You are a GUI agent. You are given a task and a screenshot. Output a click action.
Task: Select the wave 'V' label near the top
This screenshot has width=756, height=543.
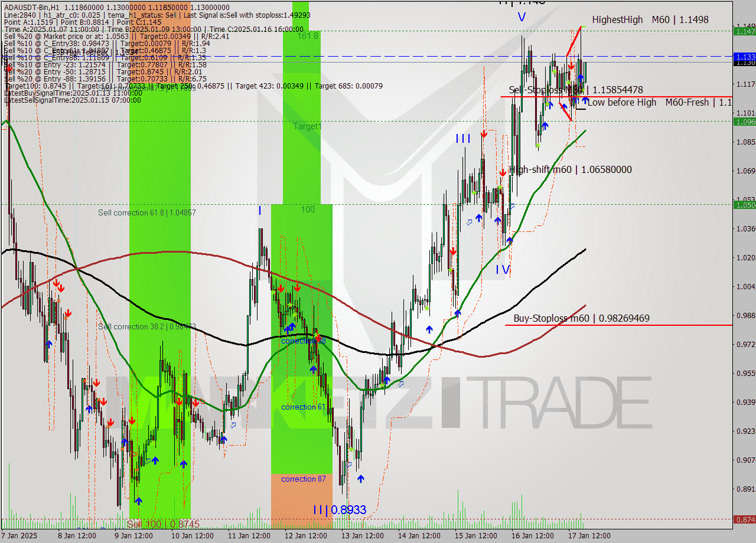coord(522,17)
